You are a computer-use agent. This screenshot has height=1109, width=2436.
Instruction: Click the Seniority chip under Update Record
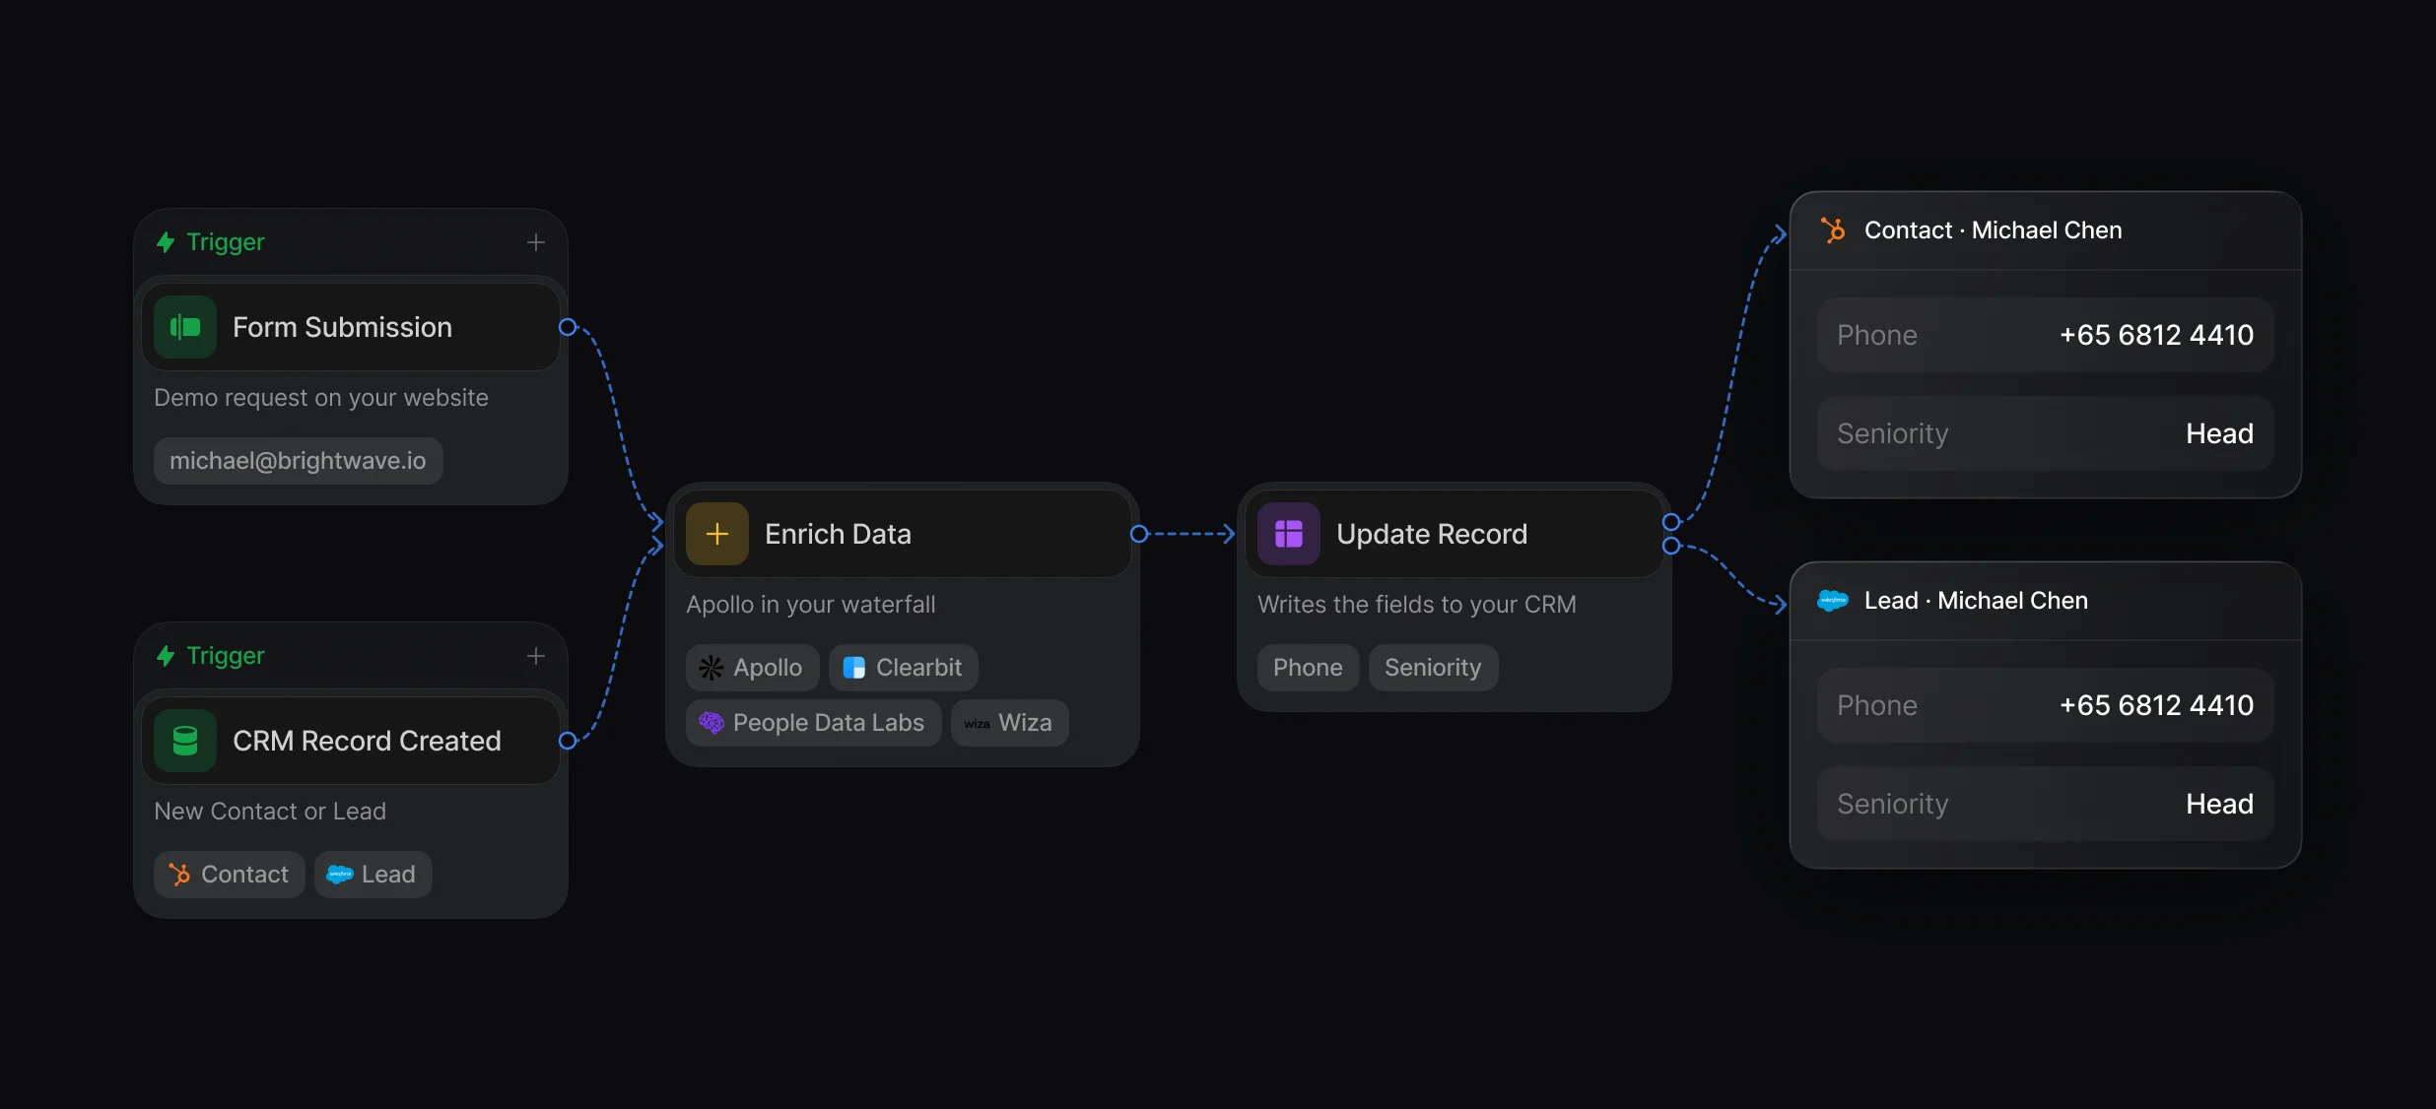pyautogui.click(x=1433, y=668)
